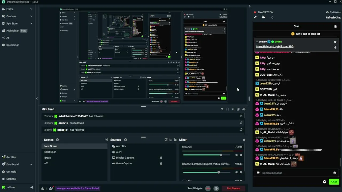Replay the sxbMohammed12345677 follow alert
This screenshot has height=192, width=342.
[241, 116]
